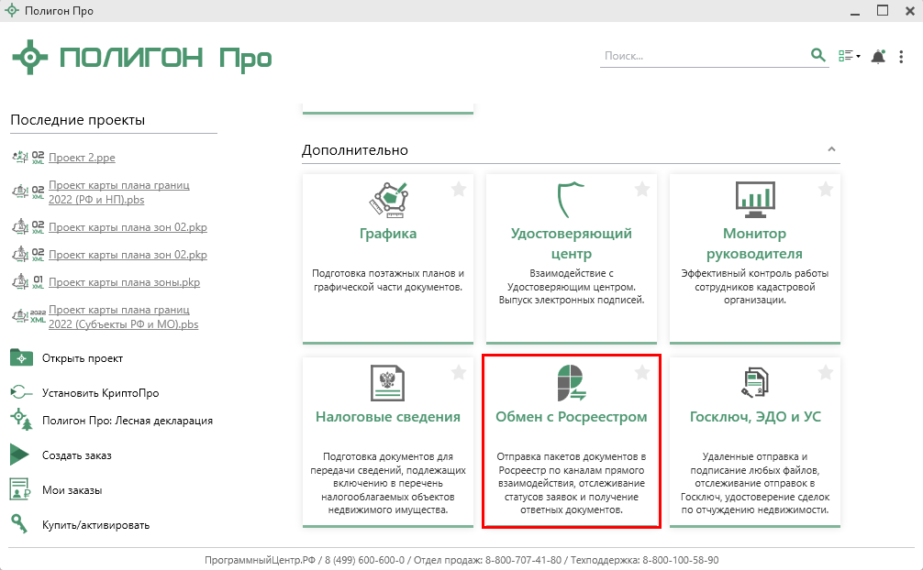Viewport: 923px width, 570px height.
Task: Click the Госключ, ЭДО и УС icon
Action: 754,382
